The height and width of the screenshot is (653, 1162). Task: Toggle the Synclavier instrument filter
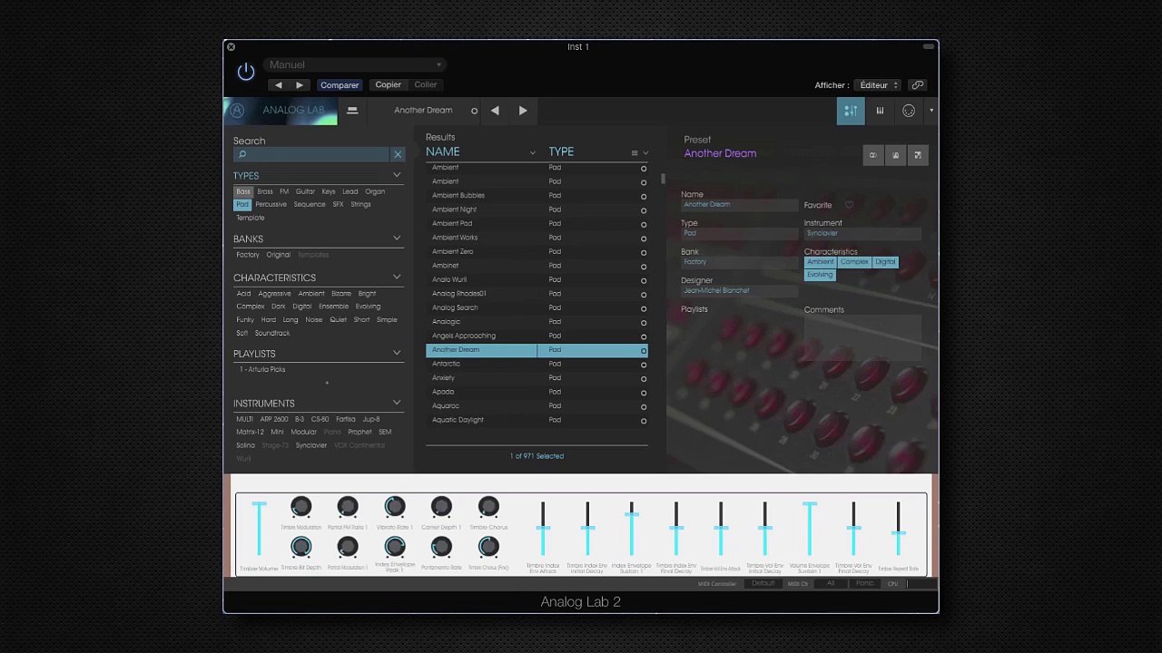[x=311, y=445]
